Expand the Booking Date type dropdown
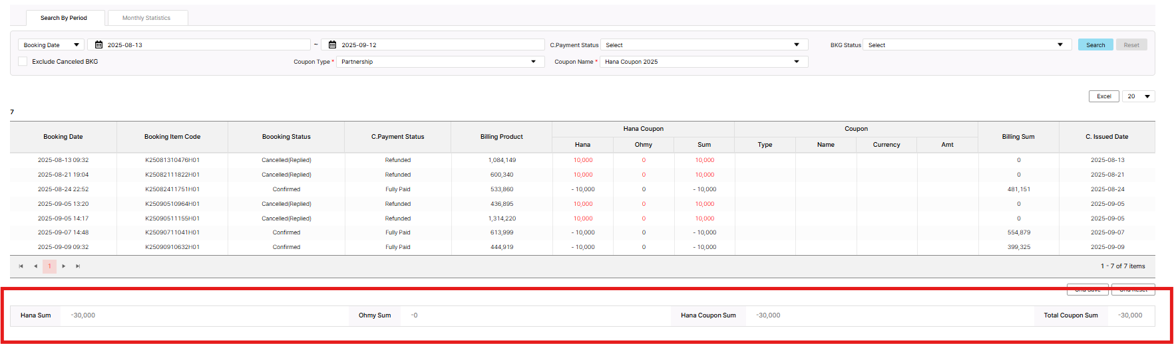The width and height of the screenshot is (1174, 344). coord(51,45)
